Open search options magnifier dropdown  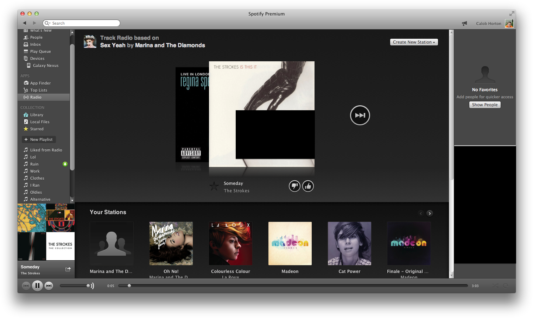(47, 23)
